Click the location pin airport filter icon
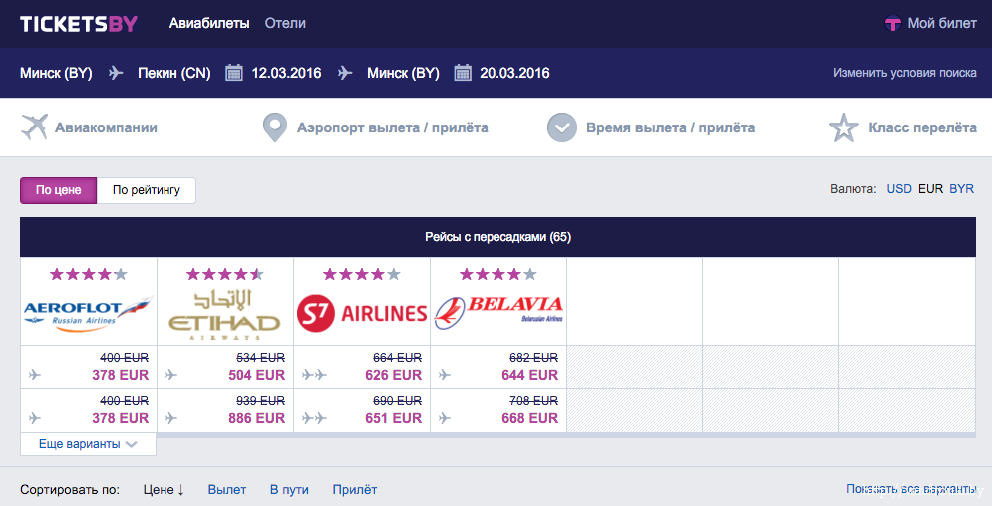The height and width of the screenshot is (506, 992). point(274,127)
